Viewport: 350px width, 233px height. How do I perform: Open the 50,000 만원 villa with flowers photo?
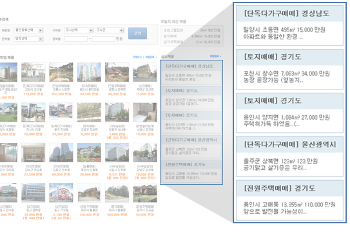(x=89, y=153)
